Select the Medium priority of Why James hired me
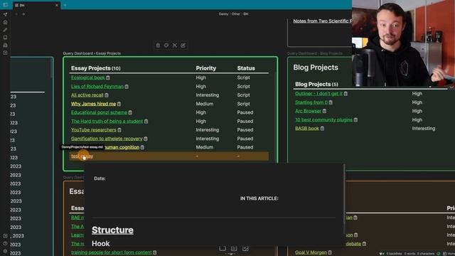 [205, 104]
